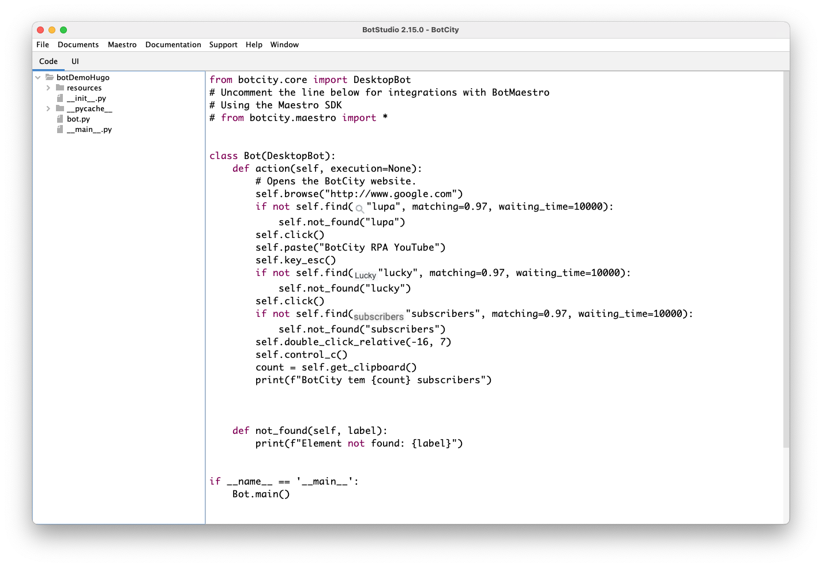Click the botDemoHugo project folder icon
Screen dimensions: 822x567
click(x=51, y=77)
